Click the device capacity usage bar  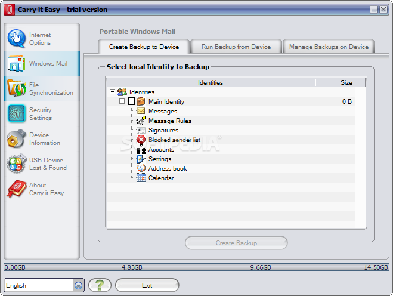tap(196, 267)
